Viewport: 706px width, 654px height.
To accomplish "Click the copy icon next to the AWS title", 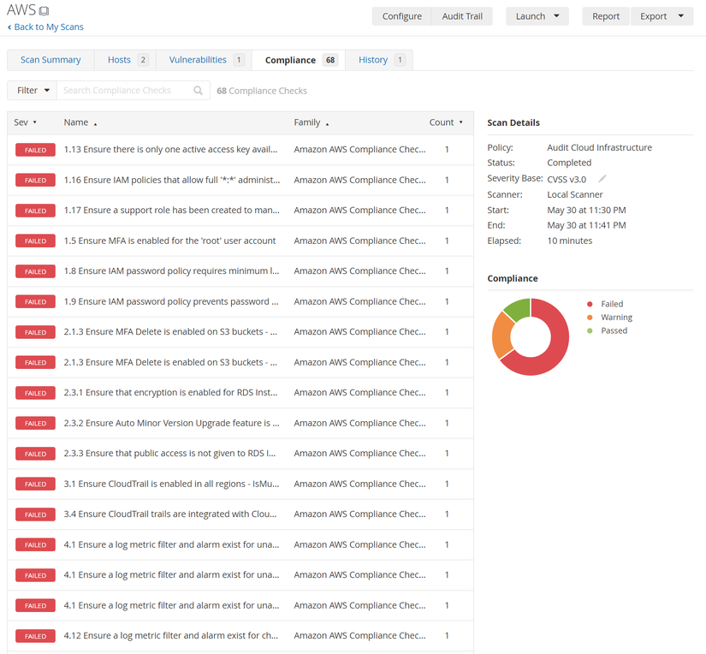I will tap(44, 10).
